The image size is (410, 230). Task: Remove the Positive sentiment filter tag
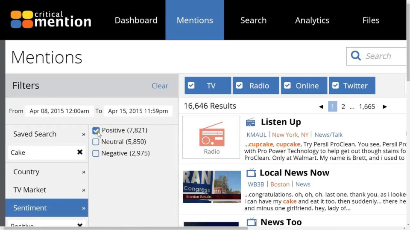click(x=80, y=225)
